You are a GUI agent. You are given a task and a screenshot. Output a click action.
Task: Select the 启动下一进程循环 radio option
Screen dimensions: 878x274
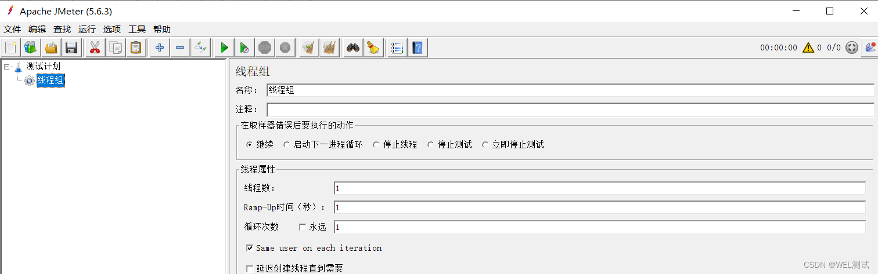click(x=286, y=145)
